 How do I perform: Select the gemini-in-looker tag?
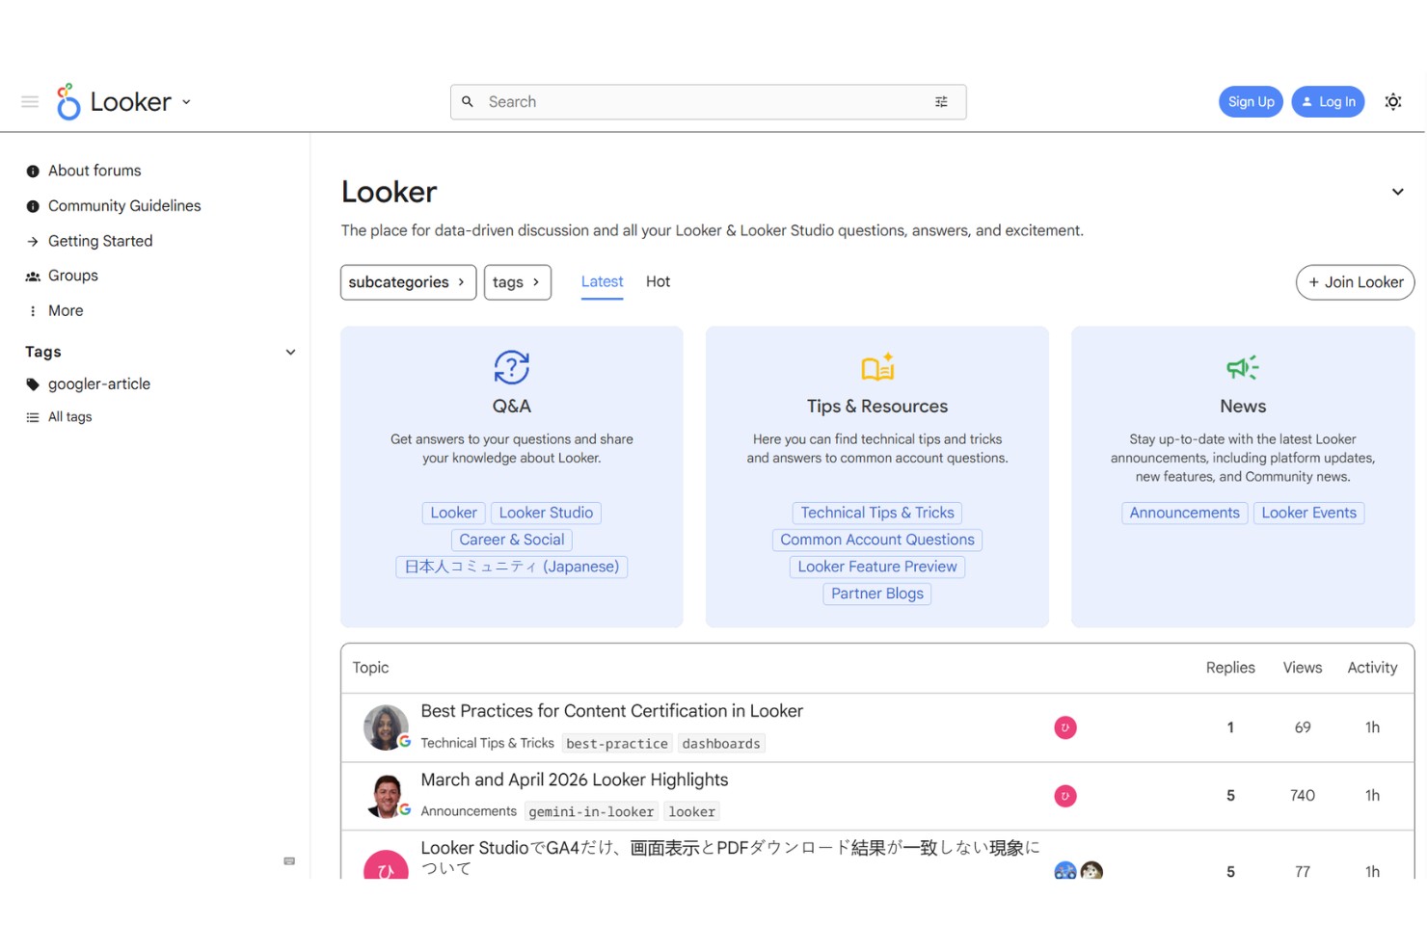tap(591, 812)
